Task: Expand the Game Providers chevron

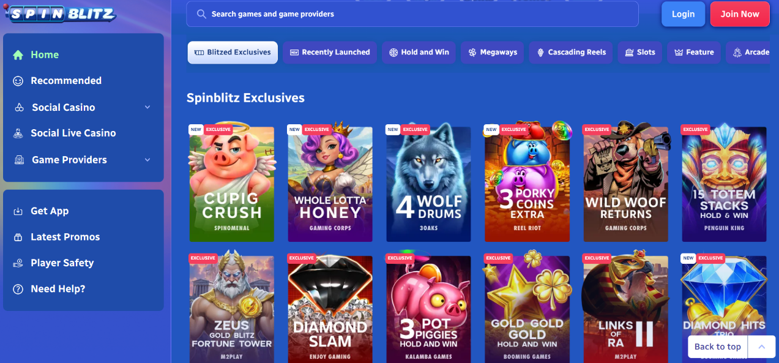Action: [147, 160]
